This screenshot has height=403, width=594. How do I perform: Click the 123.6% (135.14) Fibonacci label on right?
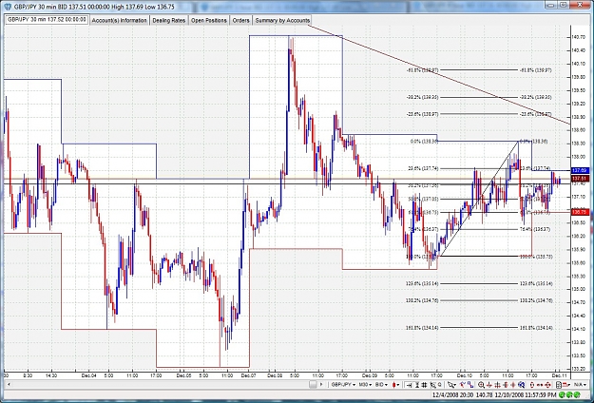coord(536,283)
